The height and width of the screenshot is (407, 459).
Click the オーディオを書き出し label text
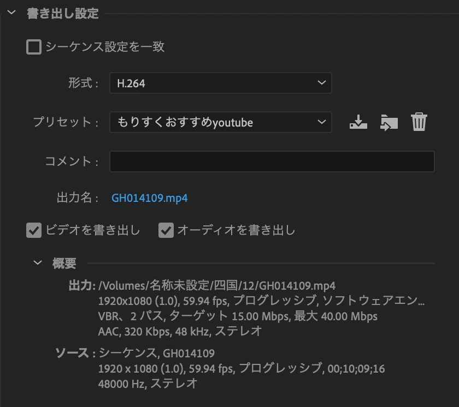point(237,230)
